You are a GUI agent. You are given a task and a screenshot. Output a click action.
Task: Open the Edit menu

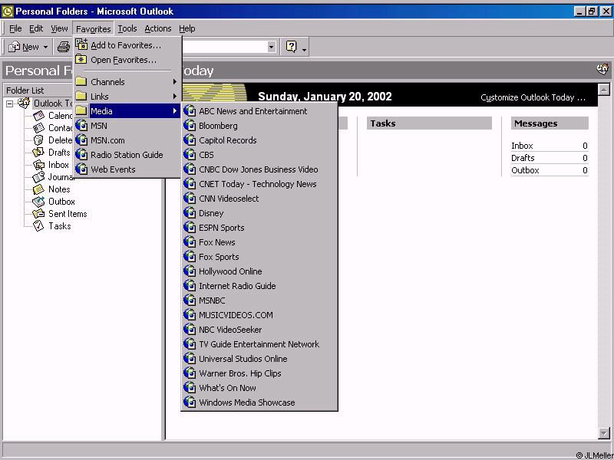pyautogui.click(x=36, y=28)
